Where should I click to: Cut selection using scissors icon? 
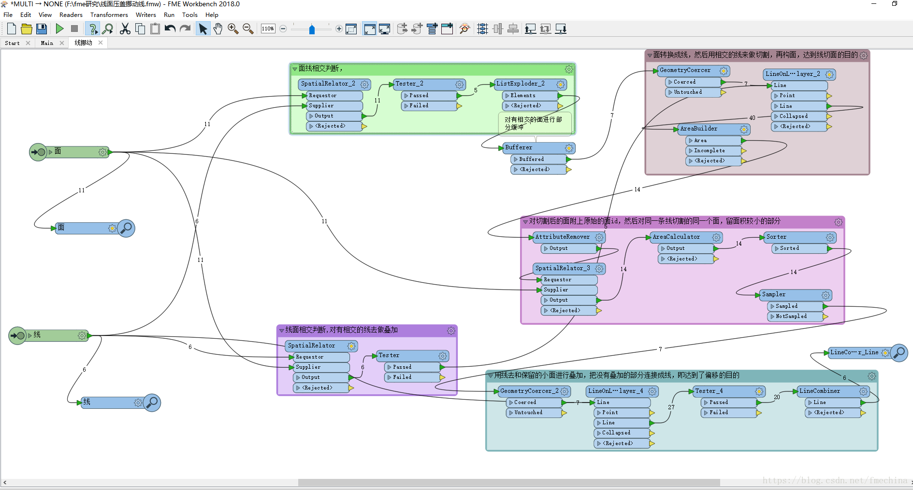point(125,29)
